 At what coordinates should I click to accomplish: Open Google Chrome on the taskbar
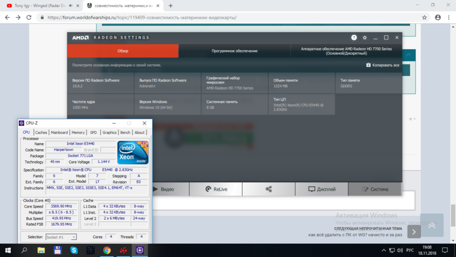point(107,250)
